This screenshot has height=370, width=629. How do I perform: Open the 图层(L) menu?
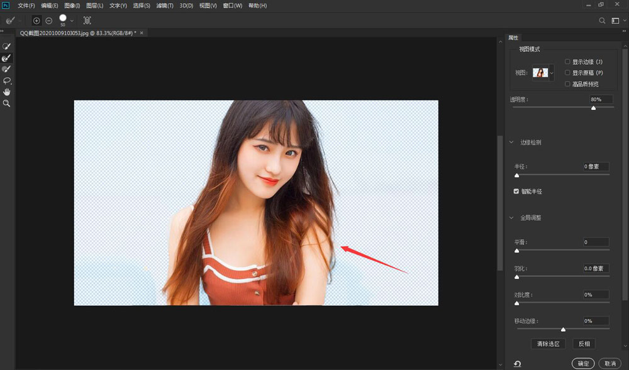(96, 6)
